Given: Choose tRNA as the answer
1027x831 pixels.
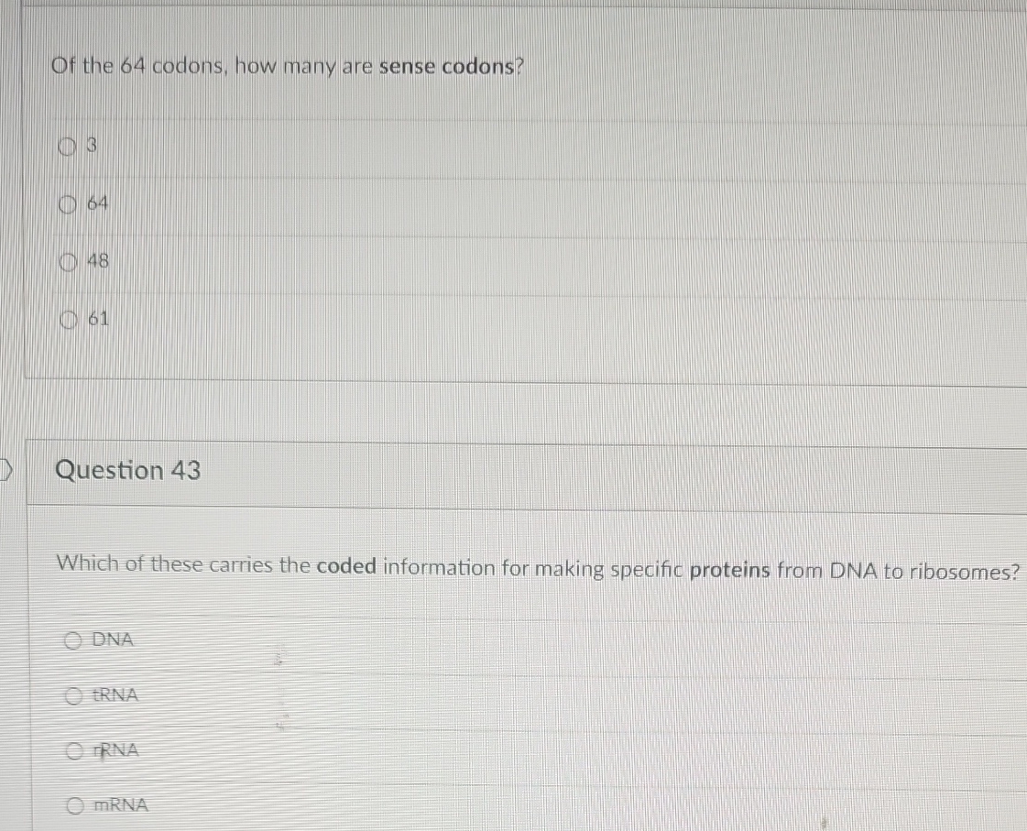Looking at the screenshot, I should point(73,694).
